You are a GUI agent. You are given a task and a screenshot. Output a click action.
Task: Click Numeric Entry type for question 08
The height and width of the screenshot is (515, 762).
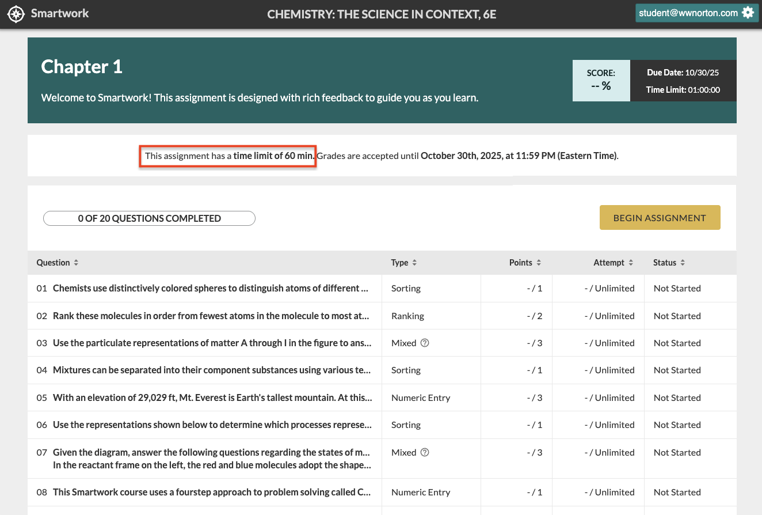click(421, 492)
